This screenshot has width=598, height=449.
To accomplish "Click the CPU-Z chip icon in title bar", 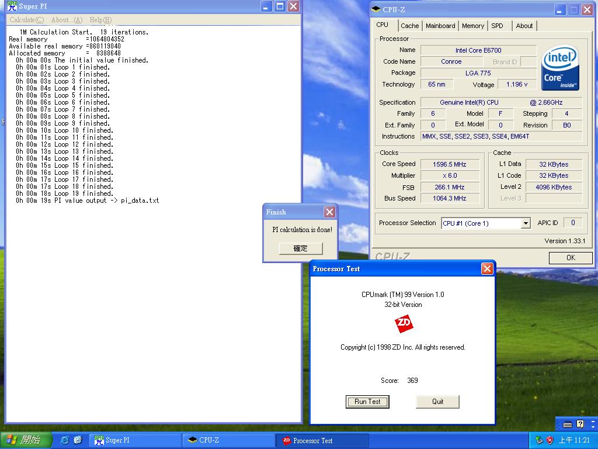I will [376, 9].
